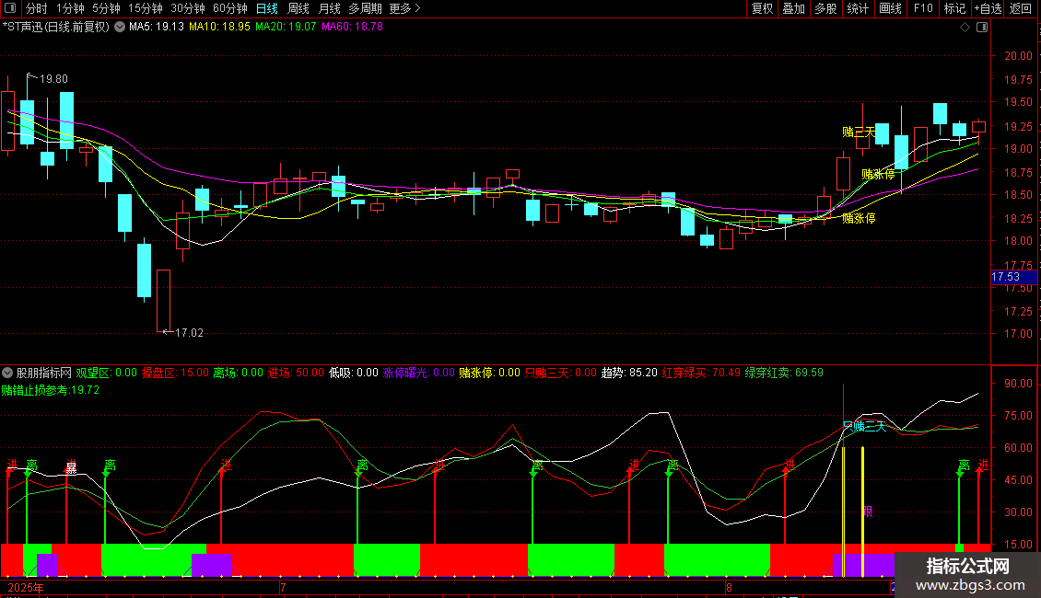
Task: Click the MA20: 19.07 label
Action: click(x=286, y=28)
